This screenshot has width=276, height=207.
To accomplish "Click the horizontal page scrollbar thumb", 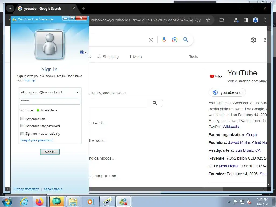I will tap(156, 189).
